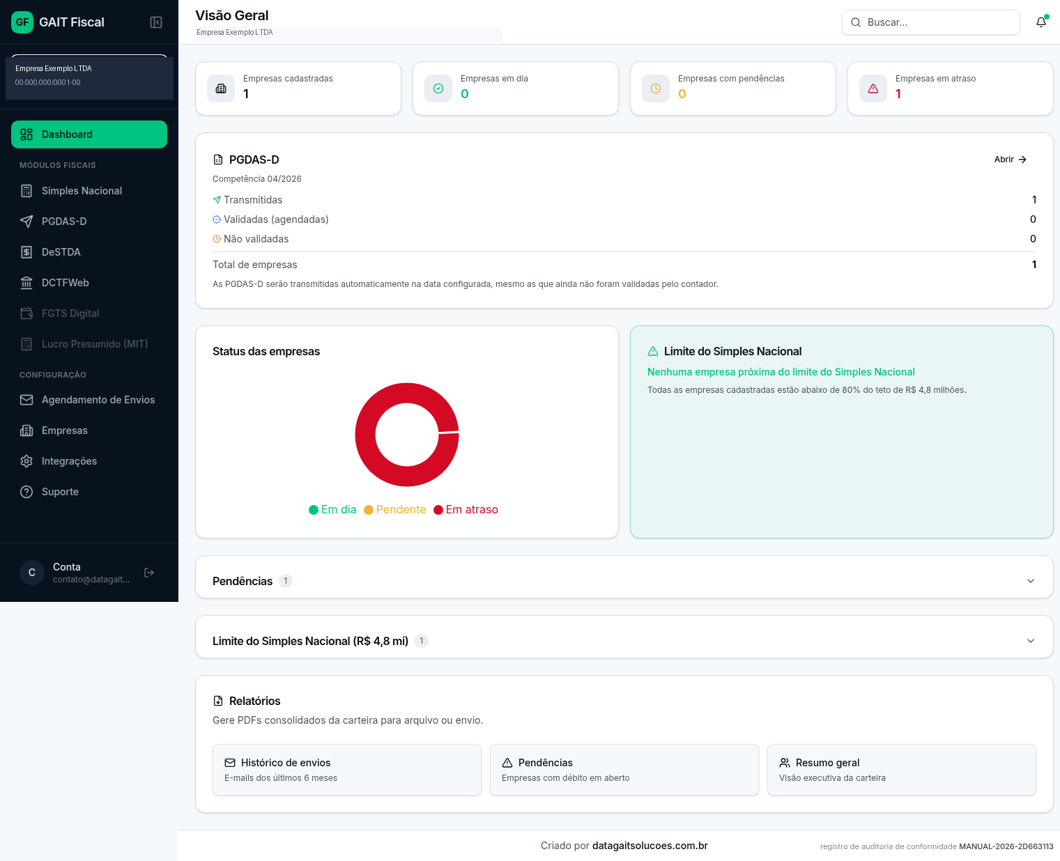Click the account avatar C
The height and width of the screenshot is (861, 1060).
point(32,573)
